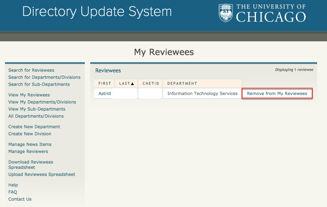Click the first name Astrid
Image resolution: width=327 pixels, height=207 pixels.
coord(105,94)
